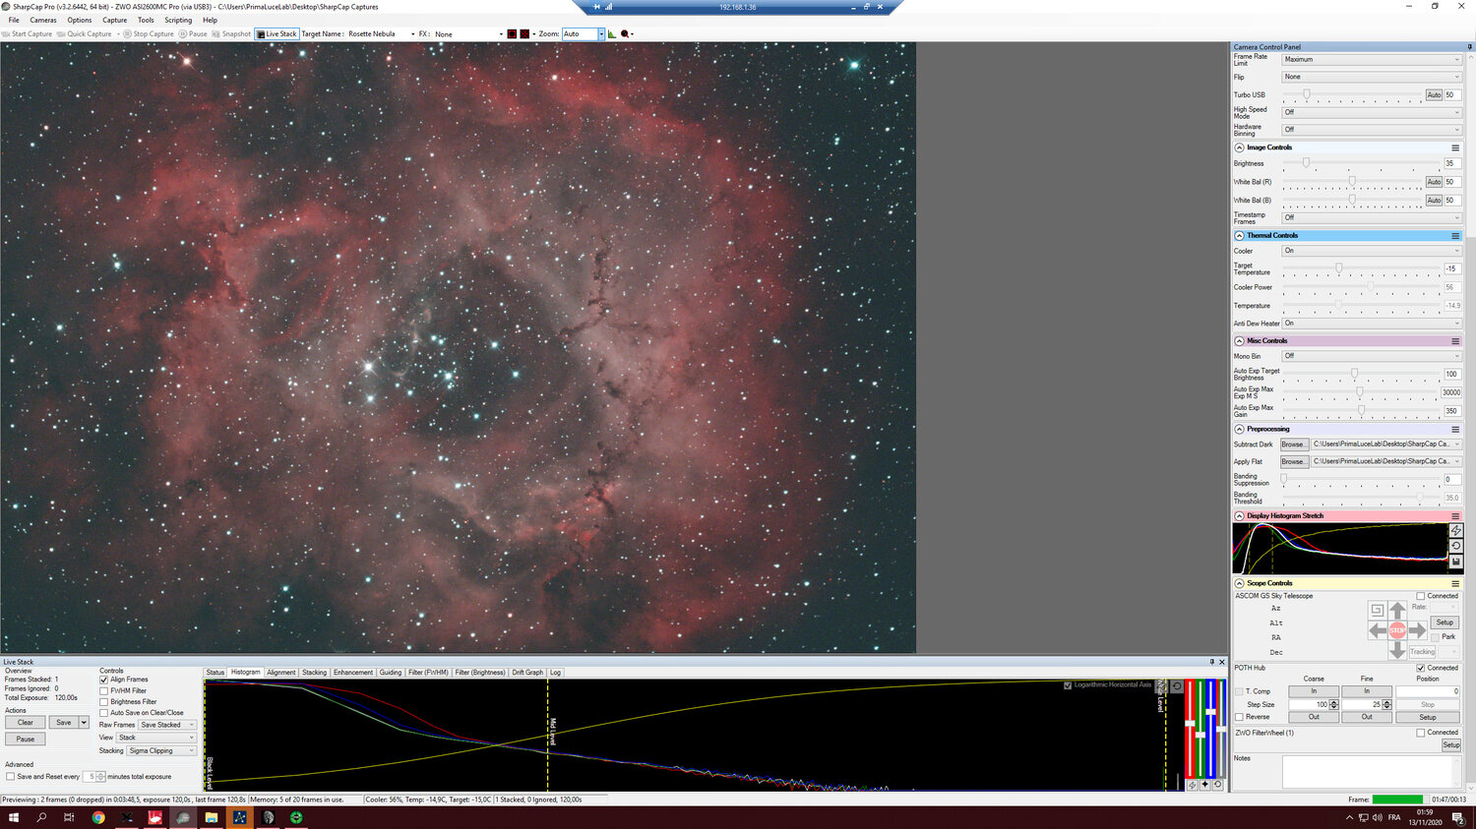The height and width of the screenshot is (829, 1476).
Task: Click the auto-stretch lightning bolt icon
Action: (x=1456, y=531)
